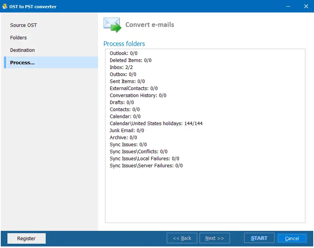The width and height of the screenshot is (314, 248).
Task: Select the Inbox: 2/2 log entry
Action: 121,67
